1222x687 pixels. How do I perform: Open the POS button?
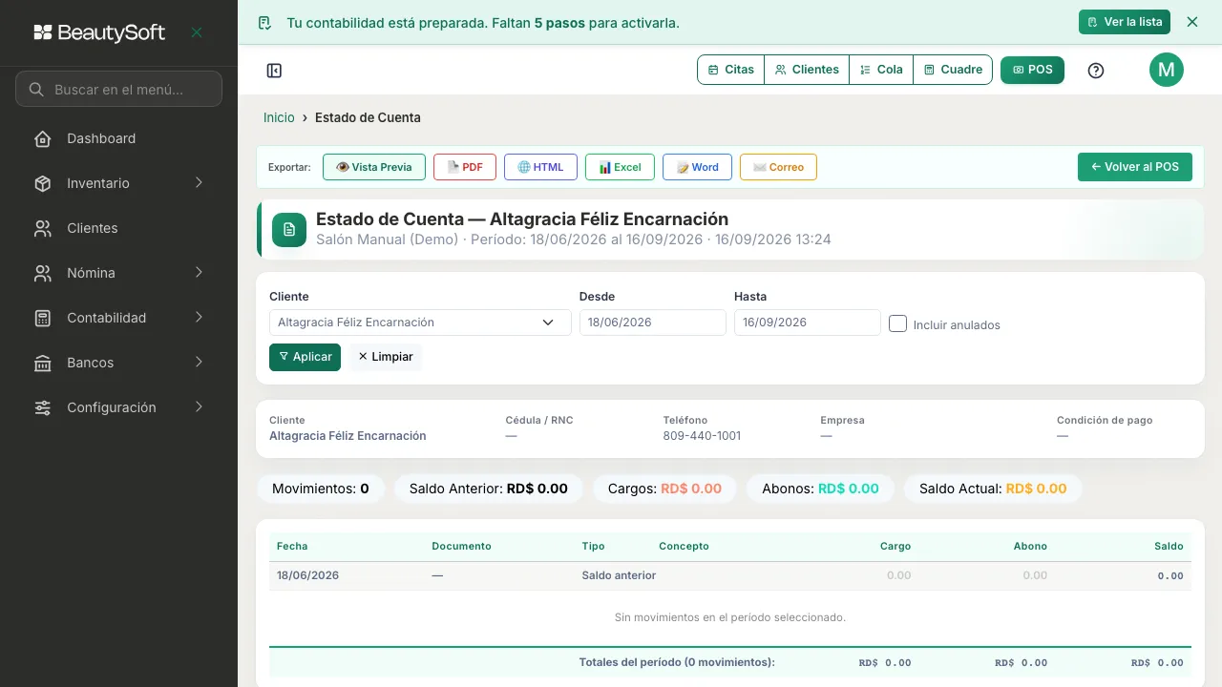pos(1032,70)
